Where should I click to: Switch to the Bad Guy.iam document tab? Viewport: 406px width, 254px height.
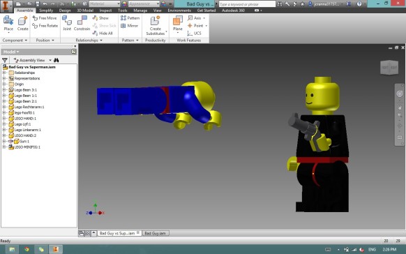(156, 233)
